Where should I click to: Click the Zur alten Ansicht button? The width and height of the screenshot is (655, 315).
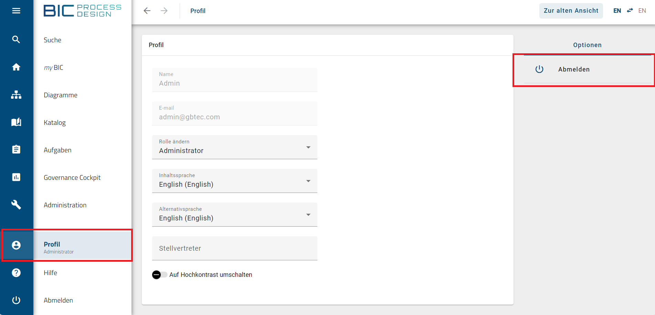point(571,11)
